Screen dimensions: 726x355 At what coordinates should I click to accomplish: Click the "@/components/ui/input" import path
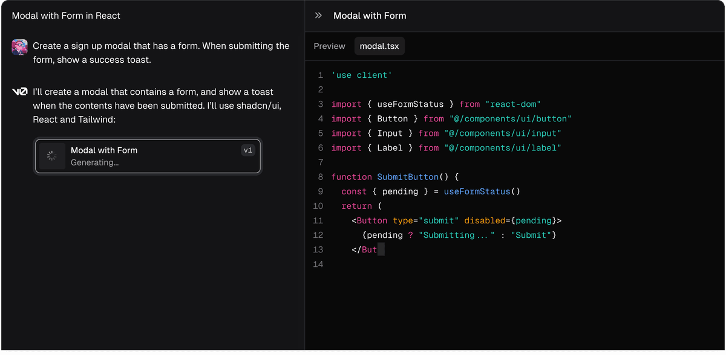pyautogui.click(x=503, y=133)
